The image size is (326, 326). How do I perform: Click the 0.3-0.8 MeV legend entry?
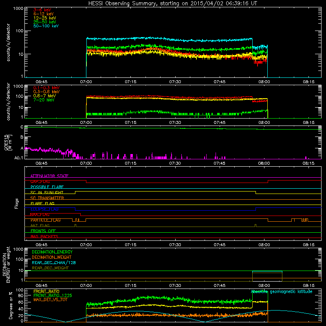[x=46, y=92]
